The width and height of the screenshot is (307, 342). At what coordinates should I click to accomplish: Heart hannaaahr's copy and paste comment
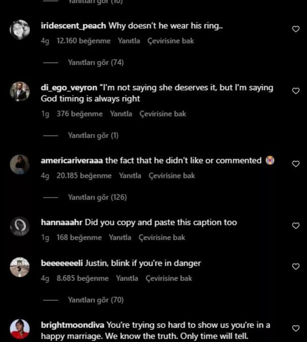[x=296, y=226]
